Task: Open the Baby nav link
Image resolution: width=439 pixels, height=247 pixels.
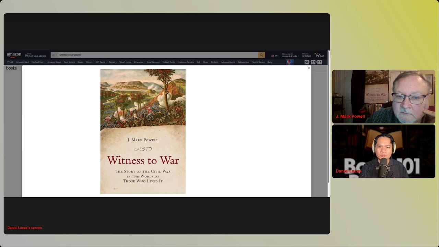Action: click(270, 62)
